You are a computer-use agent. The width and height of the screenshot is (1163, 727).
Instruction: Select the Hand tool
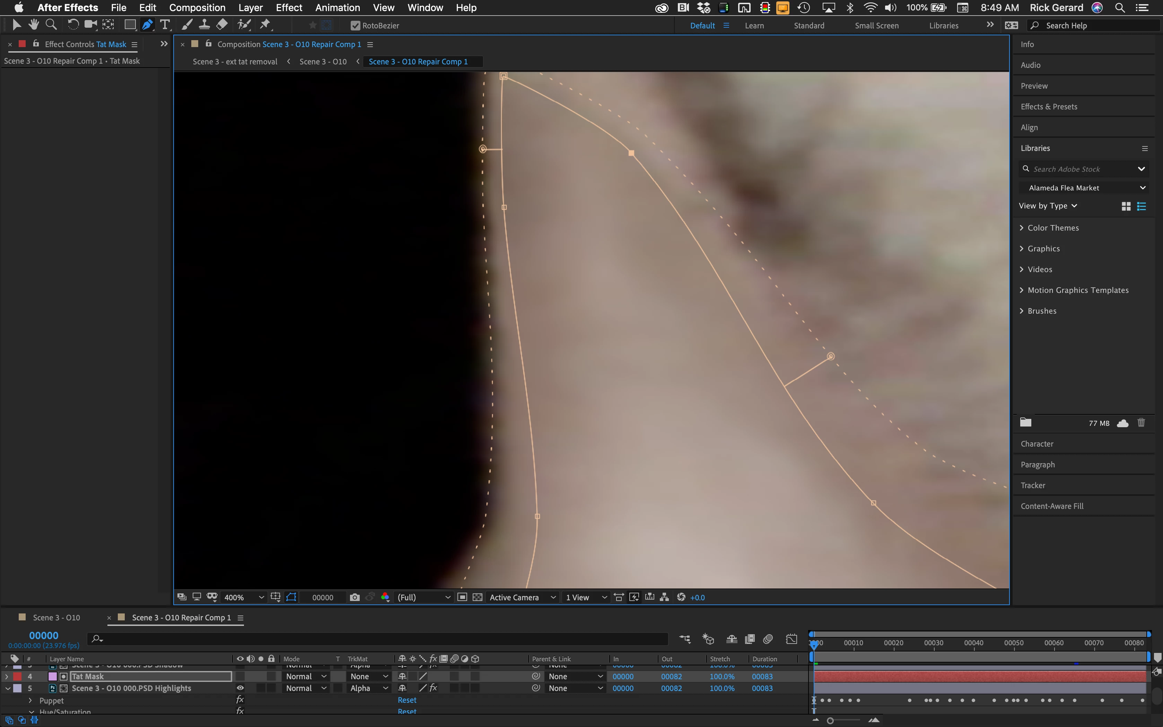click(33, 25)
